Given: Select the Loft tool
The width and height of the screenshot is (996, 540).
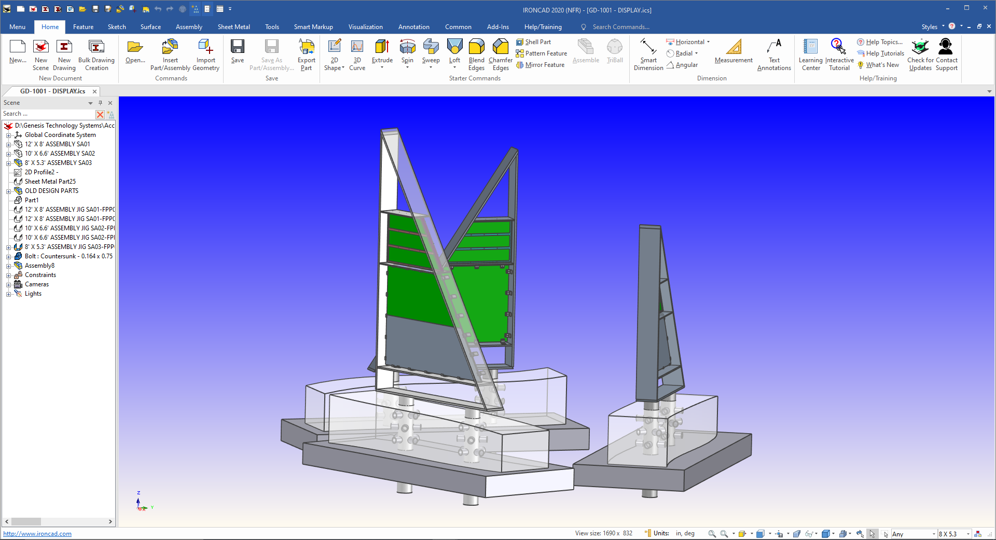Looking at the screenshot, I should pos(454,52).
